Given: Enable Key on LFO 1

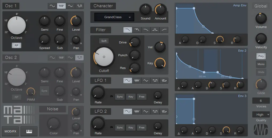Looking at the screenshot, I should pyautogui.click(x=131, y=97).
